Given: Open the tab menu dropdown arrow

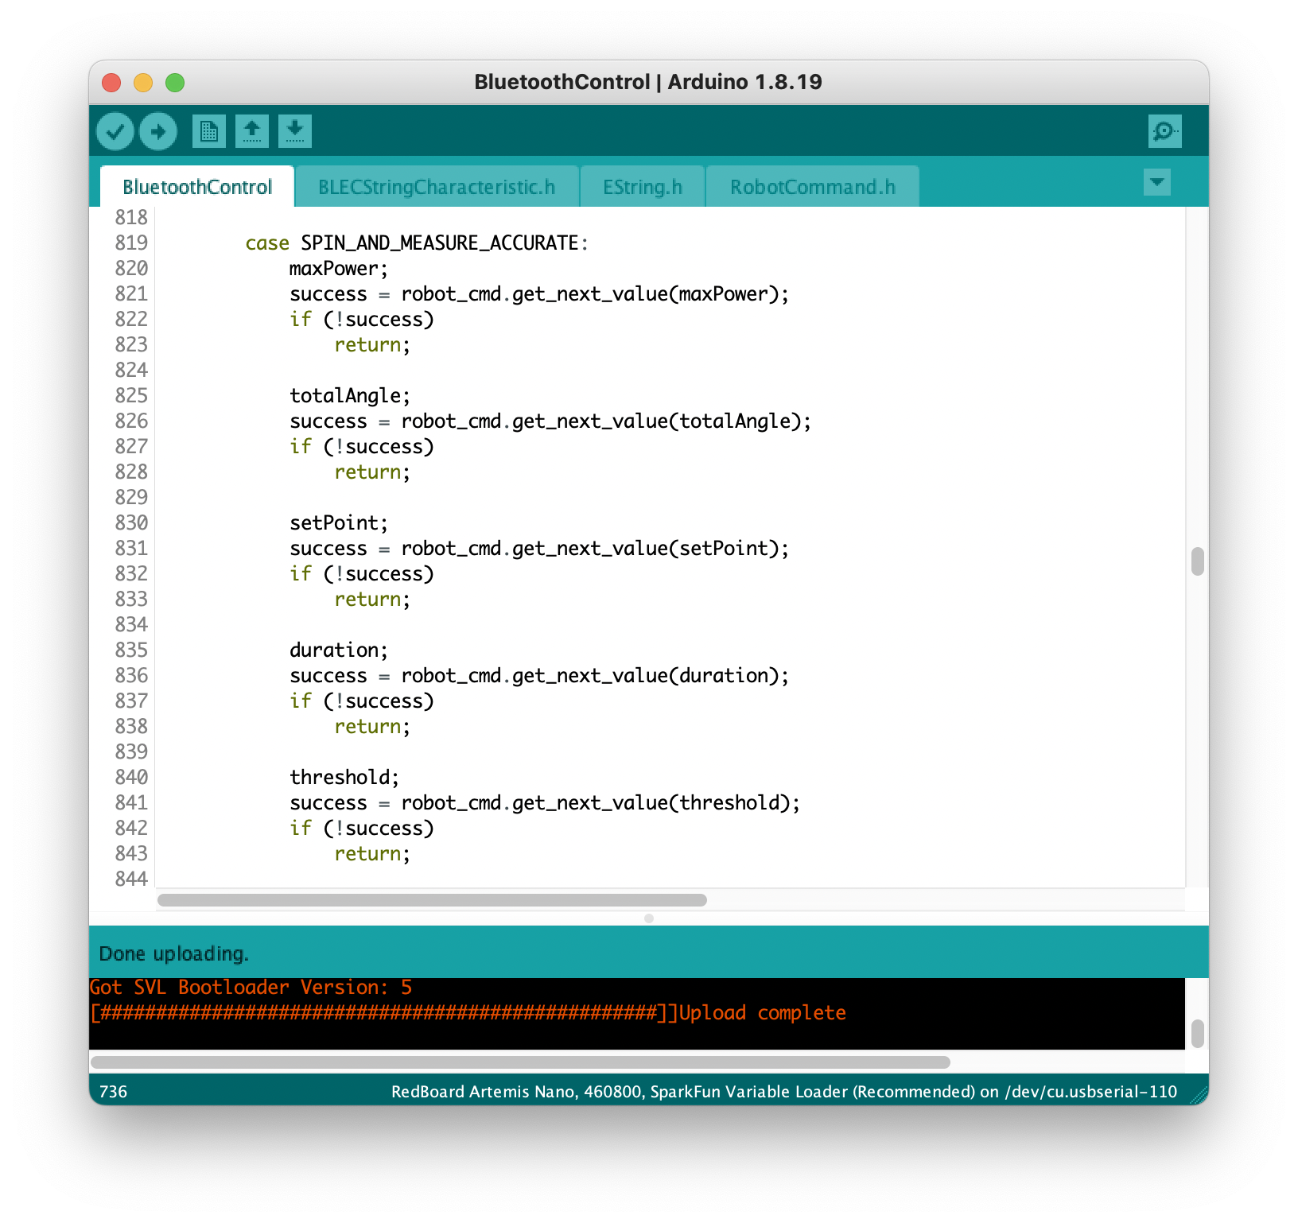Looking at the screenshot, I should (x=1157, y=182).
